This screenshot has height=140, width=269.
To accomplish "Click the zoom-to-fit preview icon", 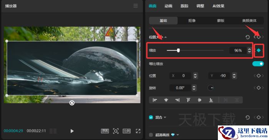I will [116, 131].
